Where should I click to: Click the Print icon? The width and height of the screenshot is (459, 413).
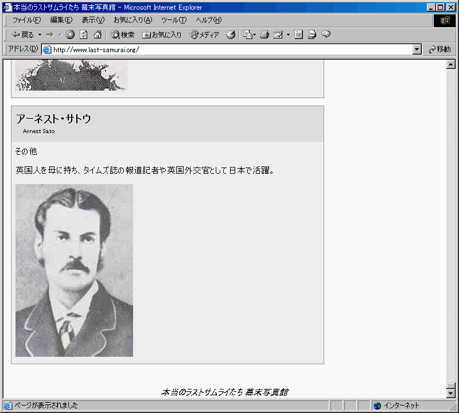pos(264,35)
